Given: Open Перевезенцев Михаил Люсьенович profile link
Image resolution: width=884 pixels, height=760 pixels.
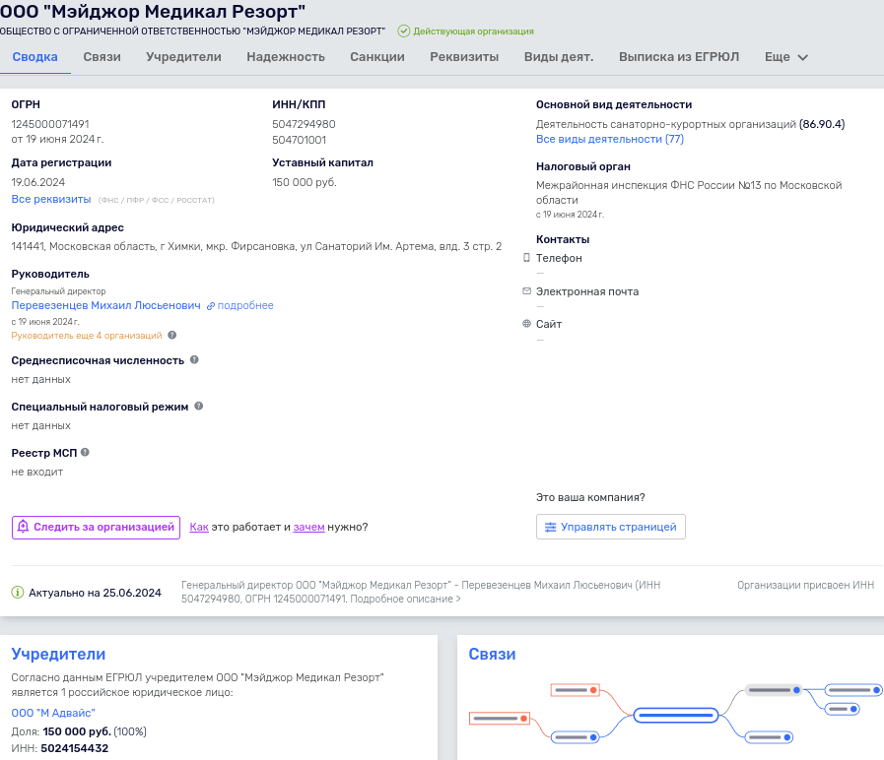Looking at the screenshot, I should (x=106, y=305).
